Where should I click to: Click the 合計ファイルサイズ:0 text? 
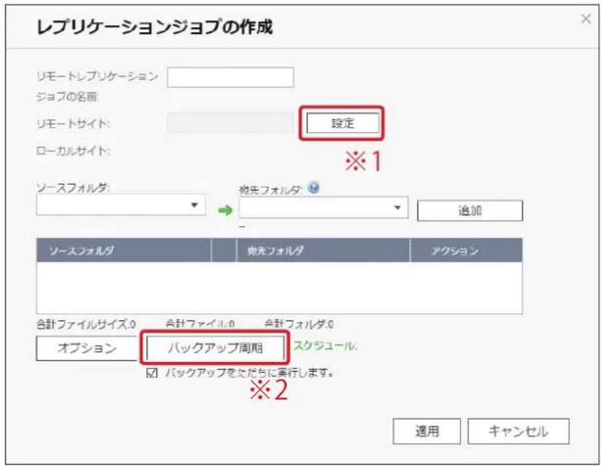86,324
